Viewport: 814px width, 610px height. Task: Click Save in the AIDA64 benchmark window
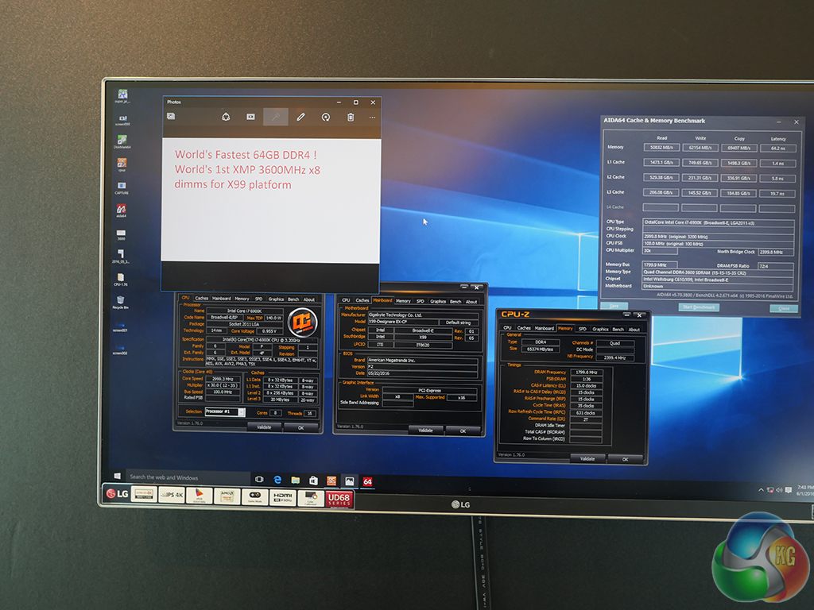coord(614,306)
